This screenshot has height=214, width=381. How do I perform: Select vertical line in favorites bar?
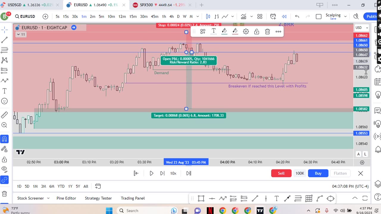(266, 198)
